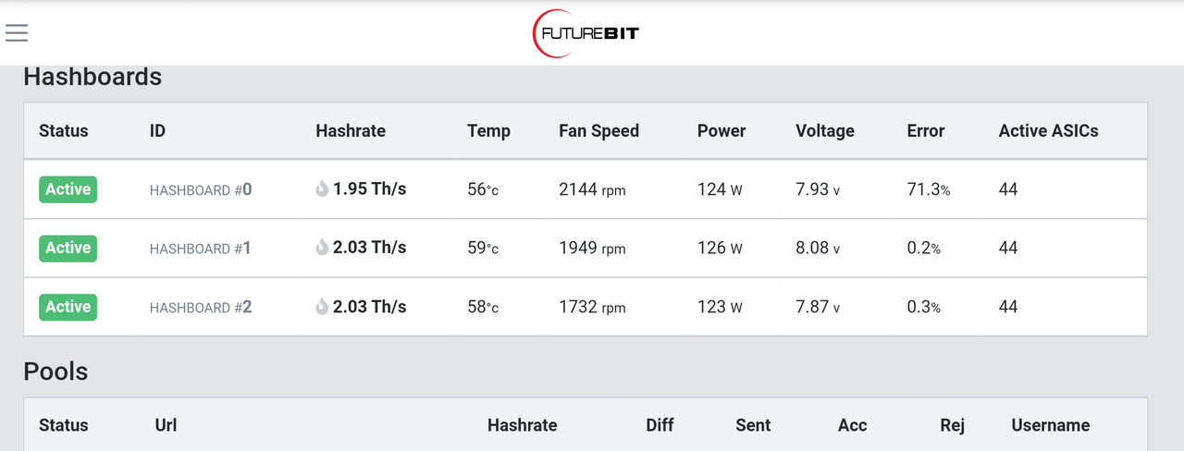This screenshot has width=1184, height=451.
Task: Select the HASHBOARD #1 label
Action: (201, 248)
